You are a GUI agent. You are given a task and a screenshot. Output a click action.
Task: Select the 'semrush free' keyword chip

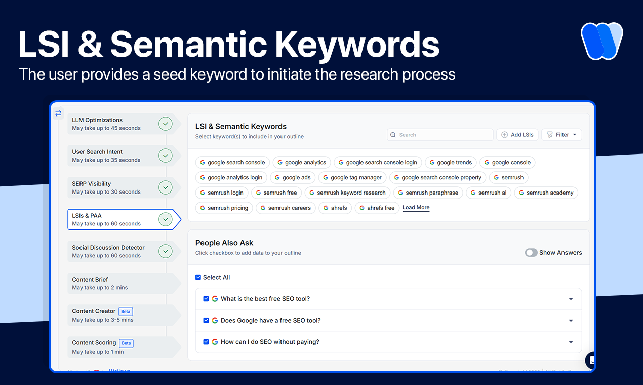pyautogui.click(x=276, y=193)
